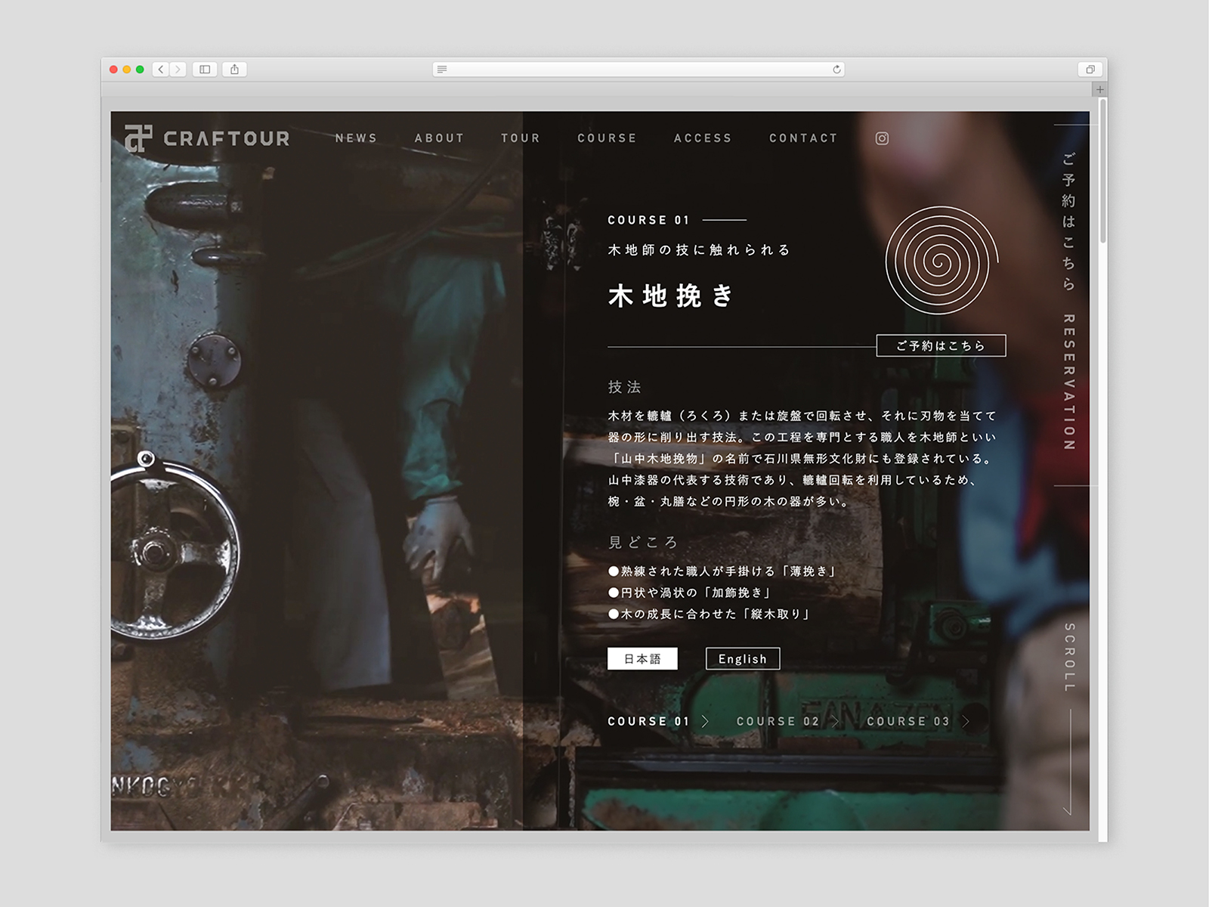The height and width of the screenshot is (907, 1209).
Task: Switch language to English
Action: (x=742, y=658)
